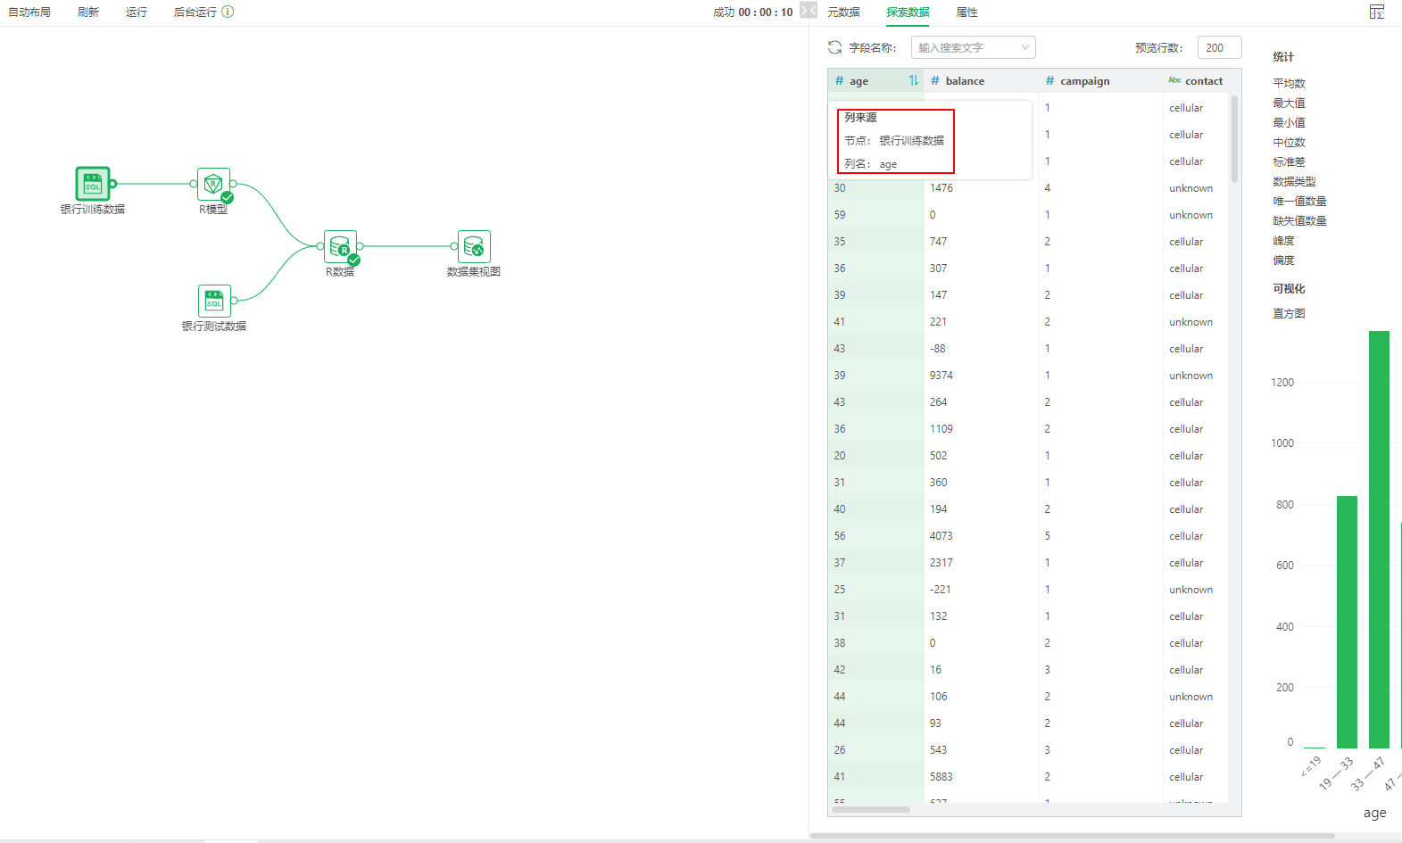Image resolution: width=1402 pixels, height=843 pixels.
Task: Select the 银行训练数据 SQL node icon
Action: point(93,184)
